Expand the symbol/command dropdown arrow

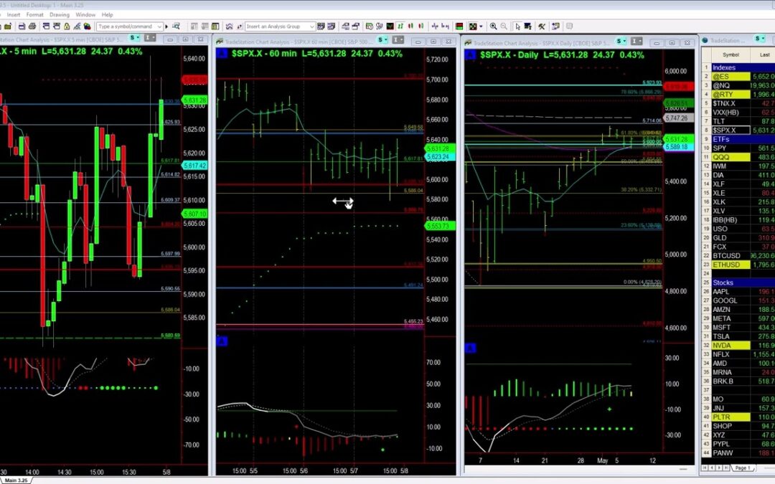(159, 27)
